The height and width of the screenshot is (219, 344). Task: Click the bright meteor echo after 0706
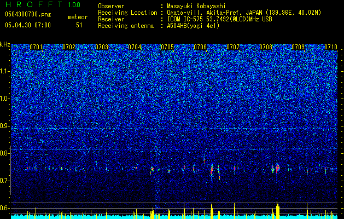212,170
